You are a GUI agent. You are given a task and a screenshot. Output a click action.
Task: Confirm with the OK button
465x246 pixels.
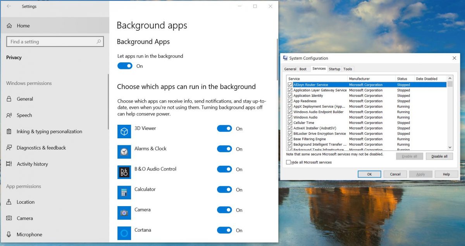coord(369,174)
